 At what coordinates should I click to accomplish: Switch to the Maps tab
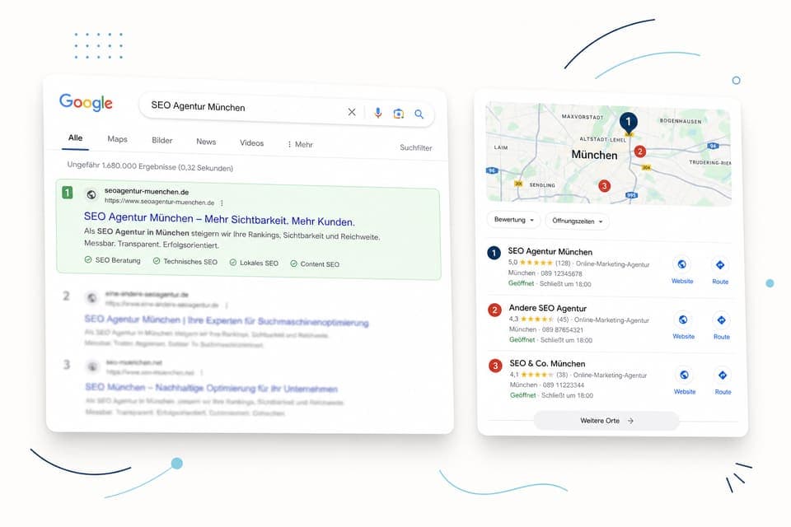[117, 139]
